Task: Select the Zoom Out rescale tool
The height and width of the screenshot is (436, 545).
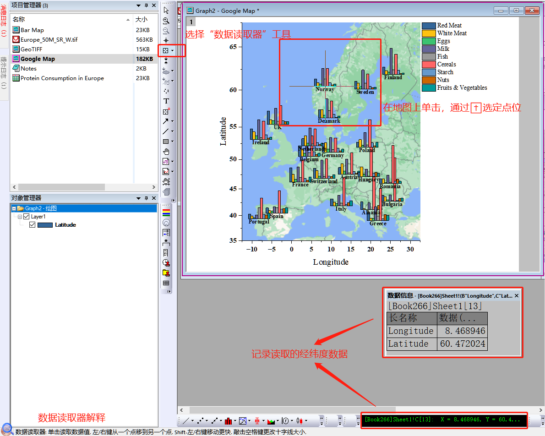Action: [x=166, y=31]
